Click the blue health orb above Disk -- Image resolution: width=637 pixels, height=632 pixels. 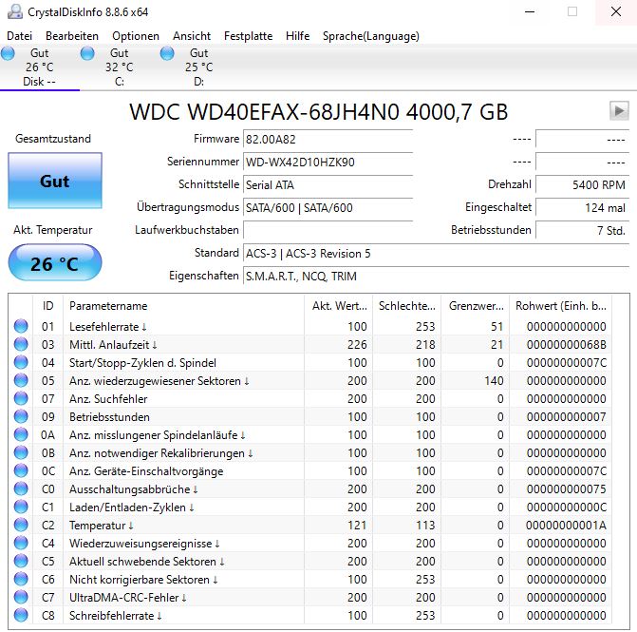[x=8, y=53]
